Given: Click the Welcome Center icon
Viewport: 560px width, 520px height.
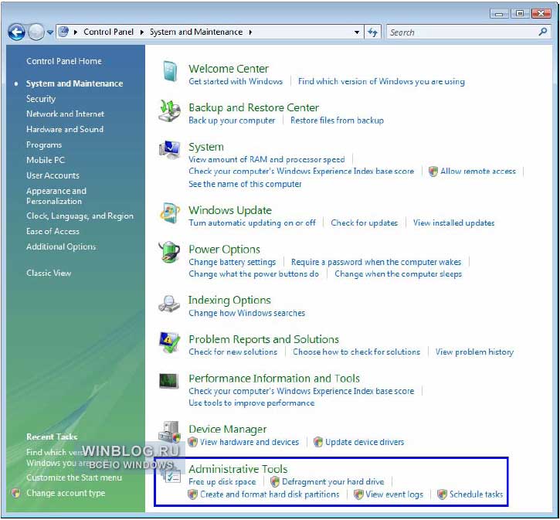Looking at the screenshot, I should click(x=170, y=71).
